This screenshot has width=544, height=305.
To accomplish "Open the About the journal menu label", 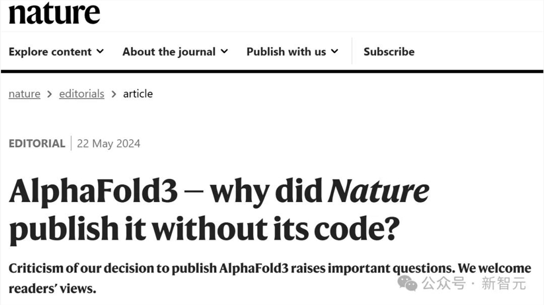I will click(x=169, y=52).
